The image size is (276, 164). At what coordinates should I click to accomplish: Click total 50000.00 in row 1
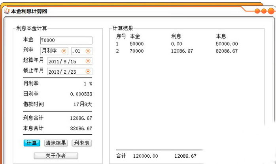click(227, 44)
